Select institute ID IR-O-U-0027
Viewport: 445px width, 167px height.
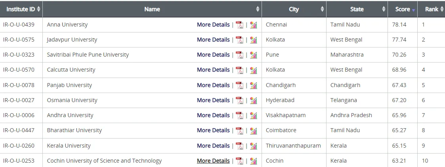click(19, 100)
